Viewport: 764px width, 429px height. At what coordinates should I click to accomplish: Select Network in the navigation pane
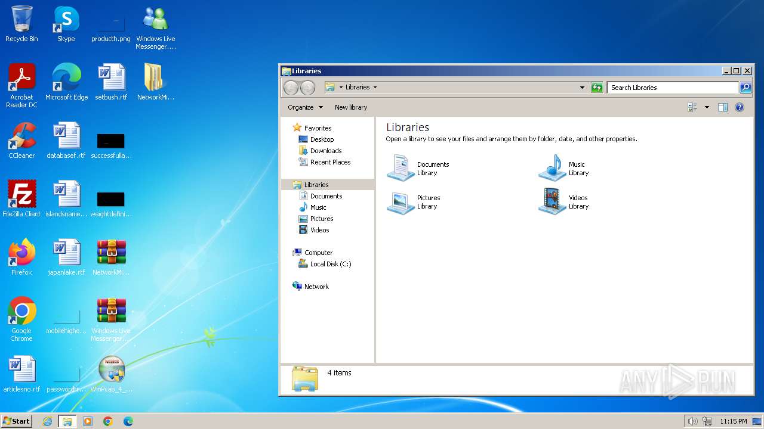pos(316,287)
